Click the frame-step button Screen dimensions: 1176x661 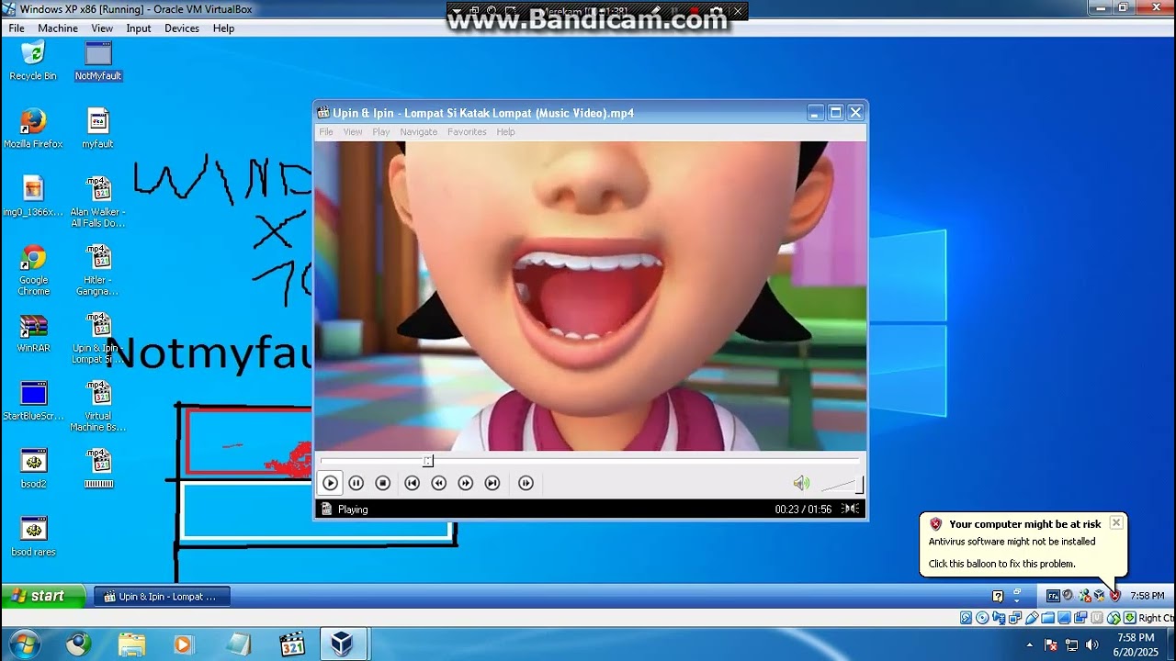point(526,483)
